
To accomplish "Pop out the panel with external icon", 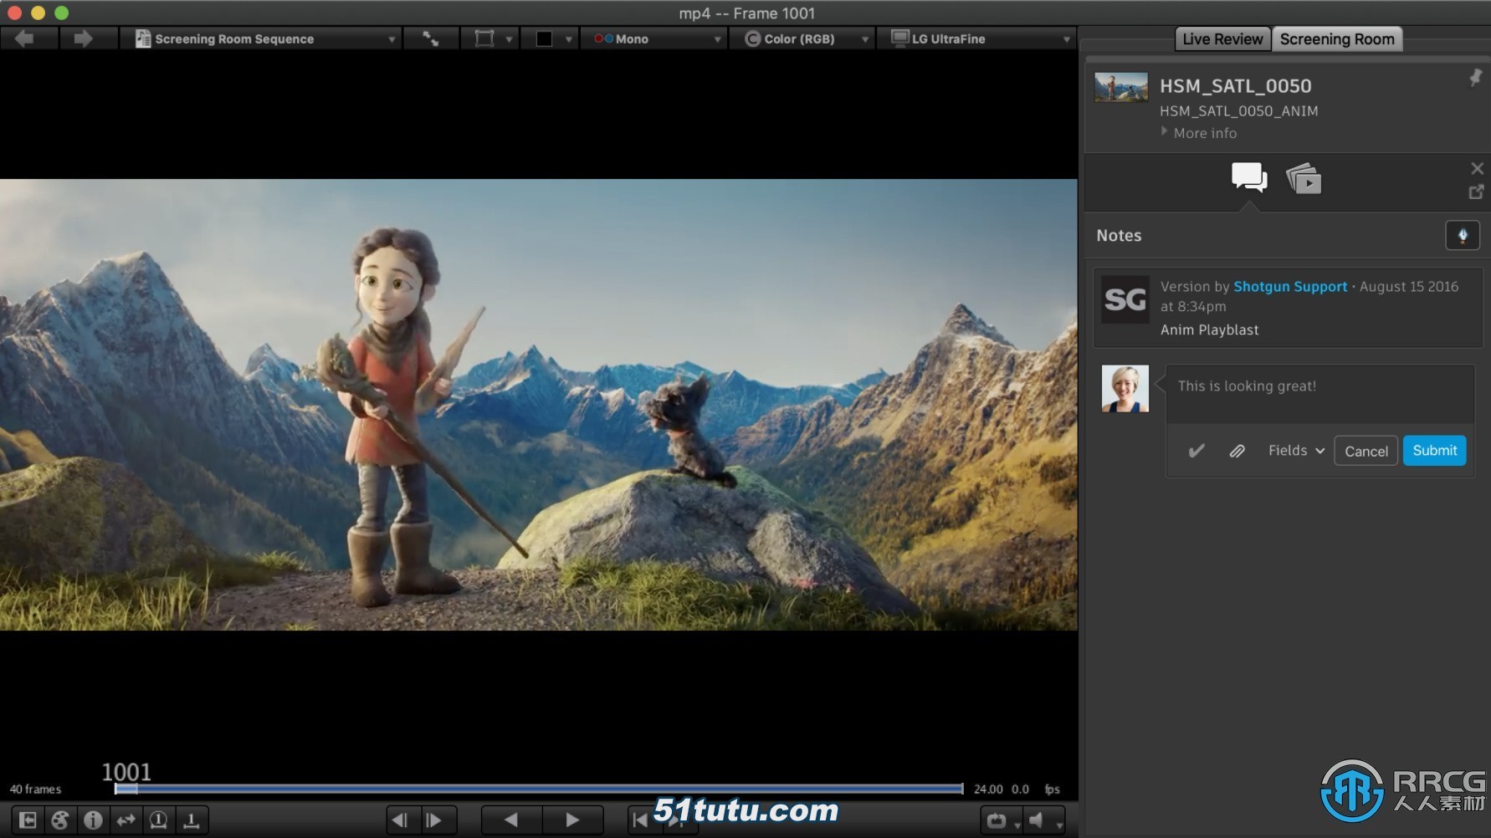I will click(x=1476, y=192).
